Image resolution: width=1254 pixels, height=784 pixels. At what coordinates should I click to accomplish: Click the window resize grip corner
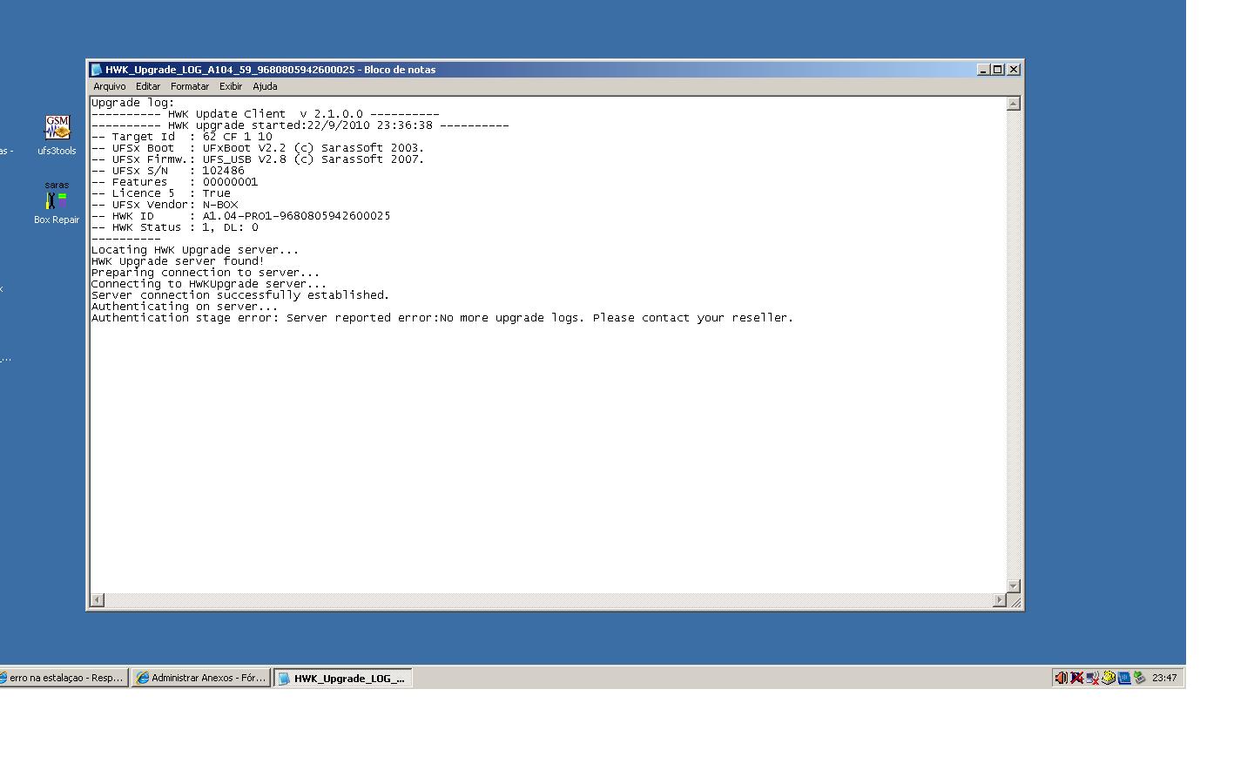[x=1015, y=601]
